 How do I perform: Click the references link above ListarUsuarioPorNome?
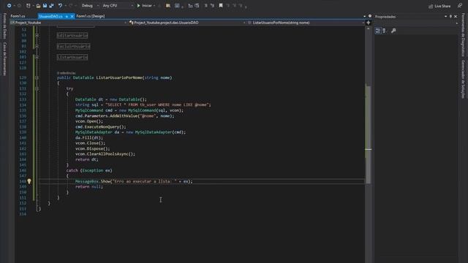(67, 73)
